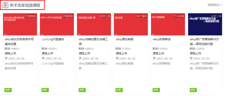Click the 初阶 badge on the 高级促销刊登 card
The image size is (225, 96).
[193, 90]
